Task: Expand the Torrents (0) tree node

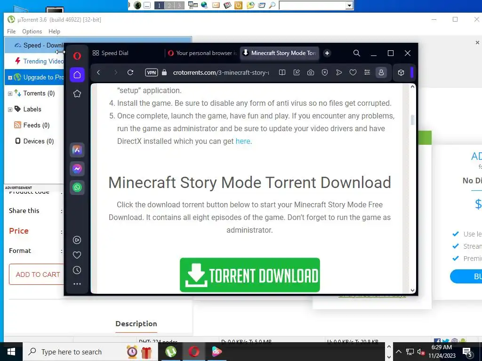Action: click(x=10, y=94)
